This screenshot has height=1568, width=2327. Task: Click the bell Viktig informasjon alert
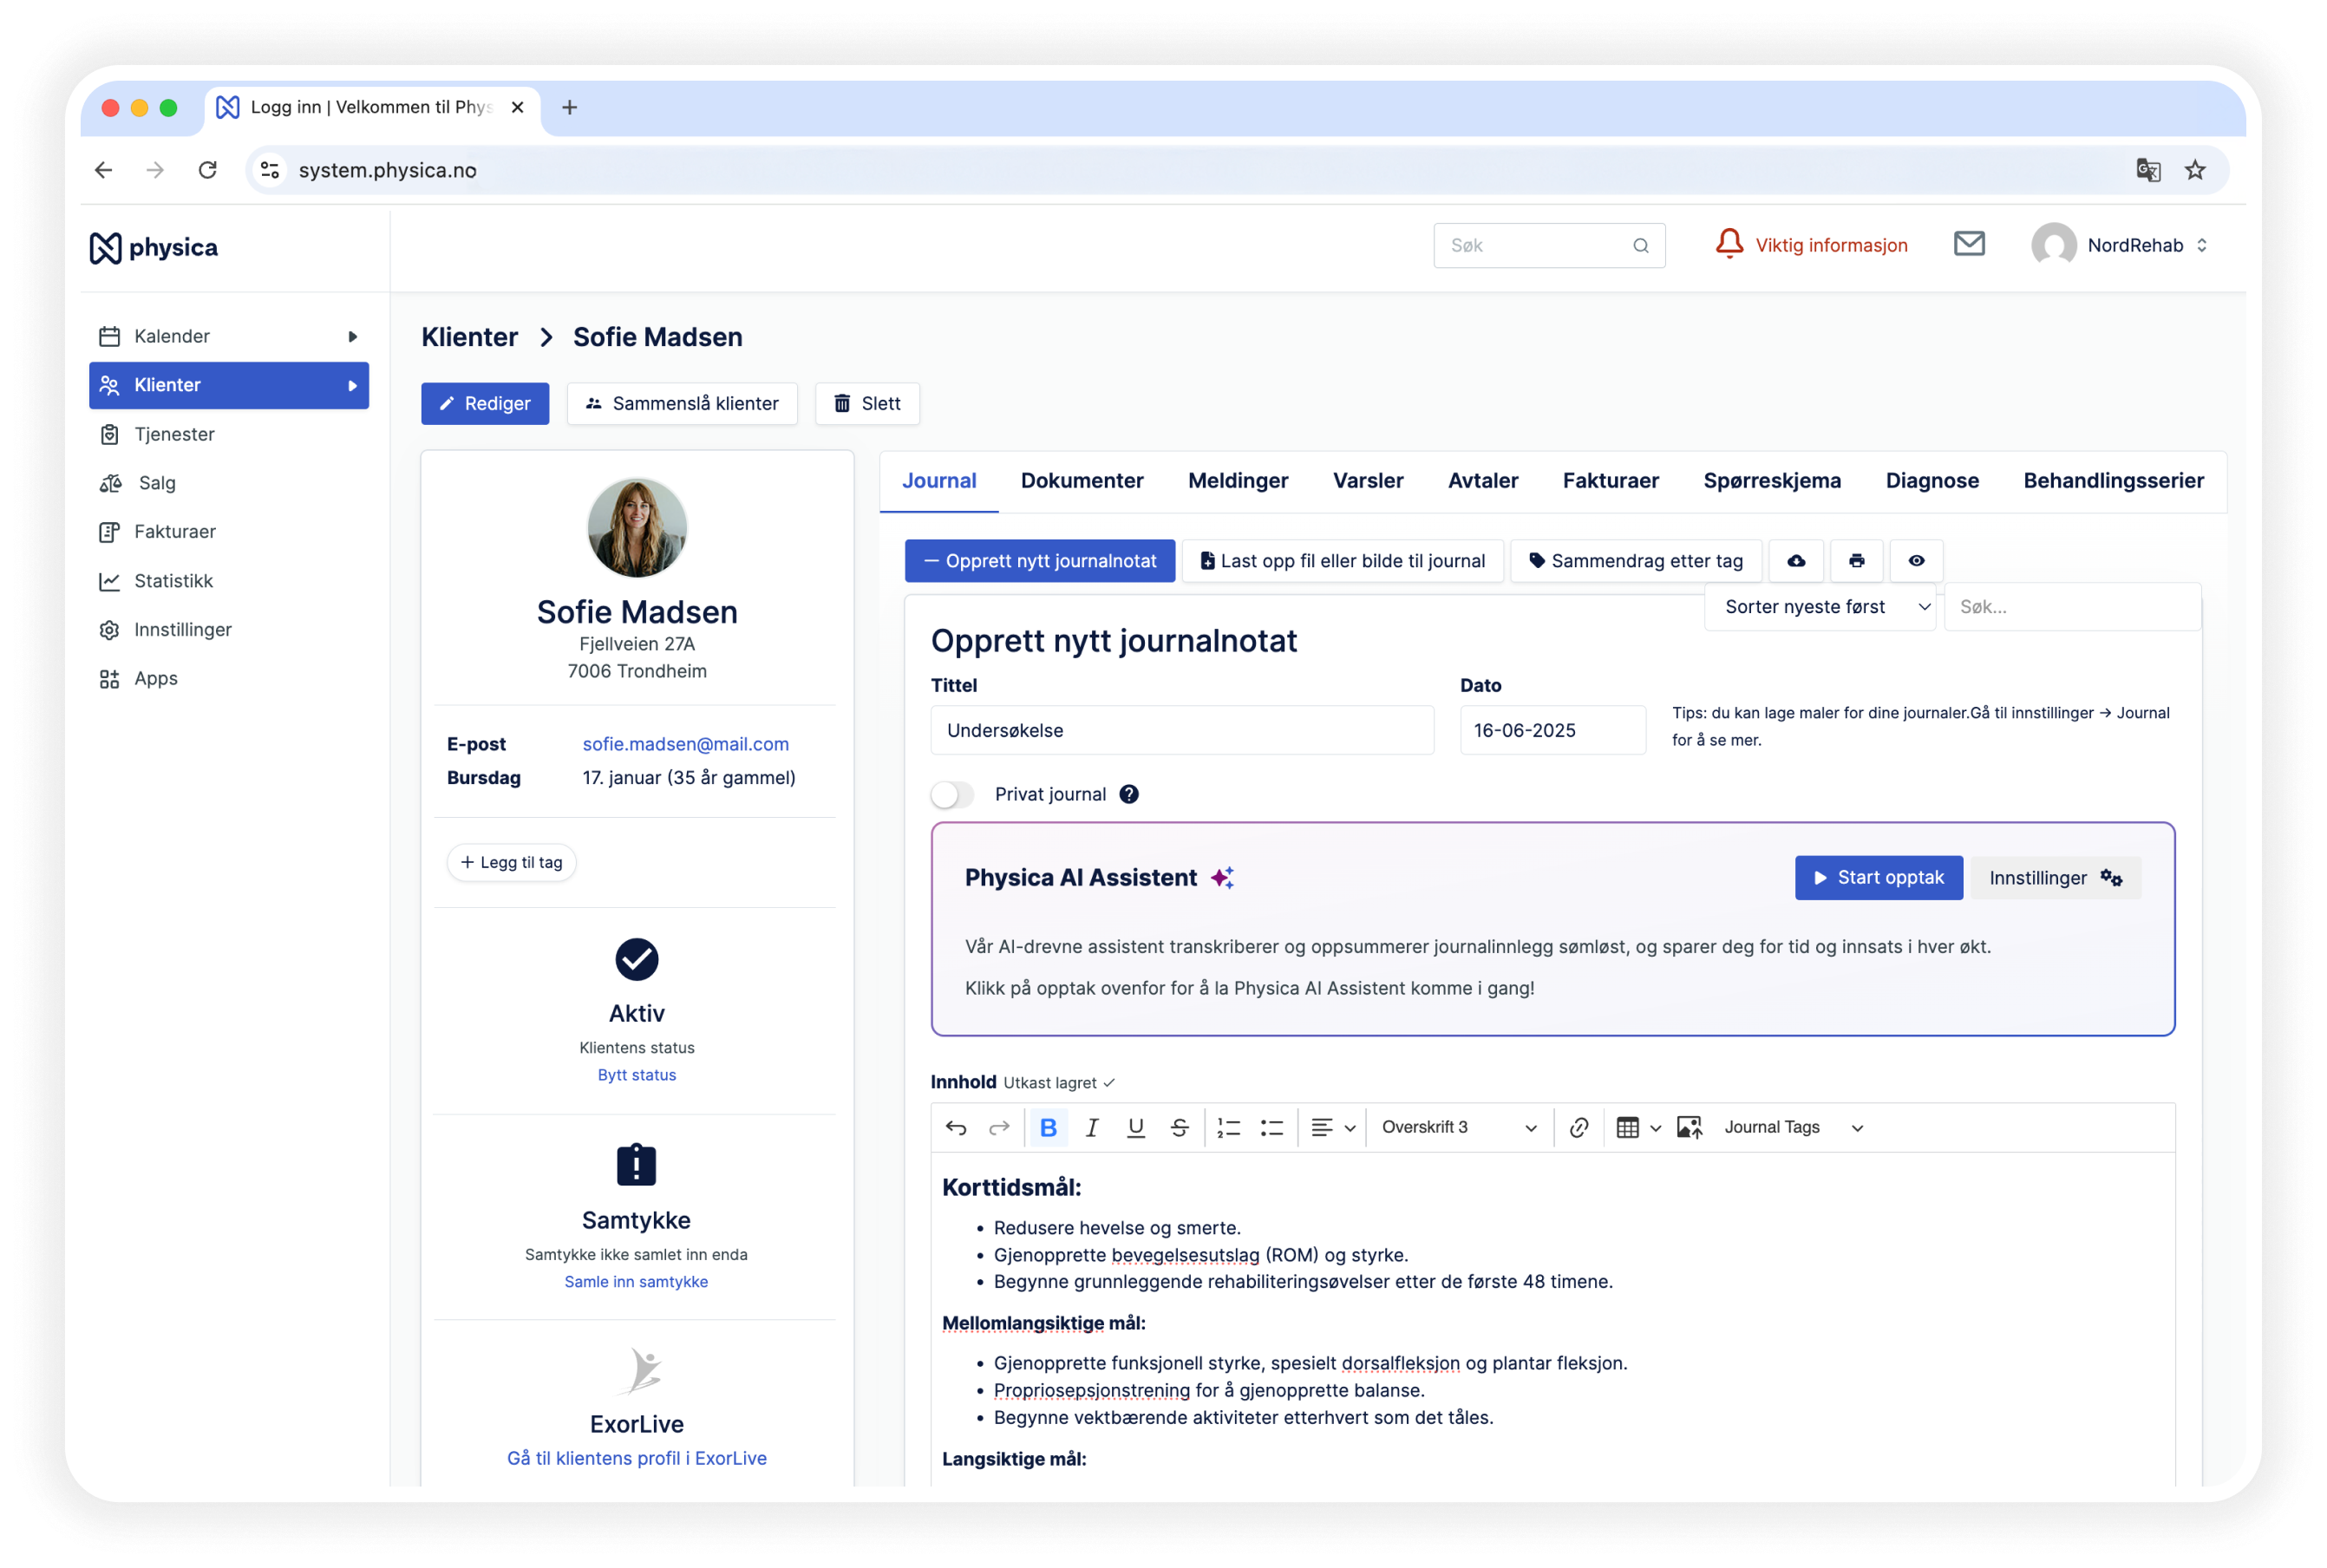pyautogui.click(x=1811, y=245)
